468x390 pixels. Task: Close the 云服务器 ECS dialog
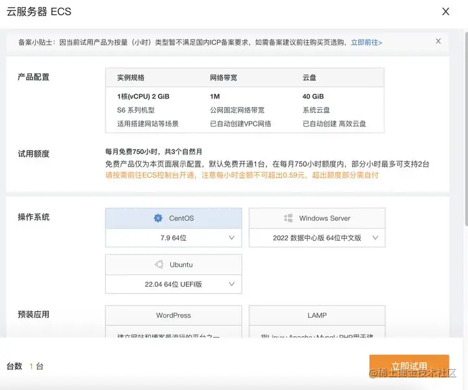445,12
